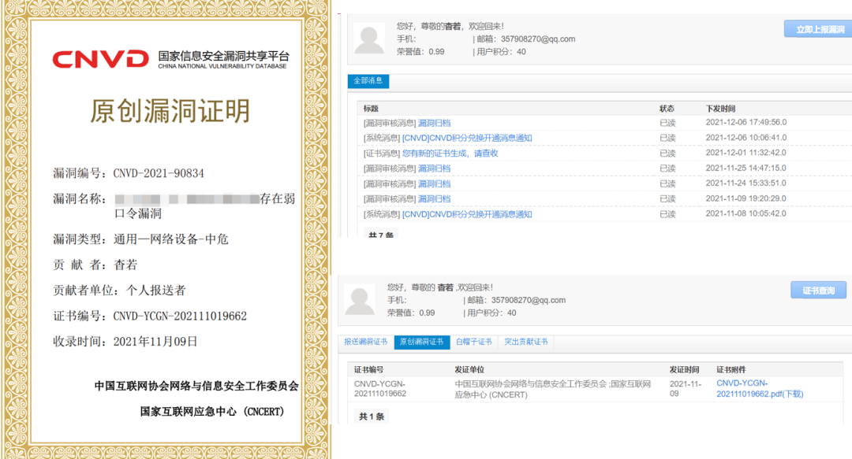Image resolution: width=852 pixels, height=459 pixels.
Task: Click the 证书附件 column header
Action: point(731,369)
